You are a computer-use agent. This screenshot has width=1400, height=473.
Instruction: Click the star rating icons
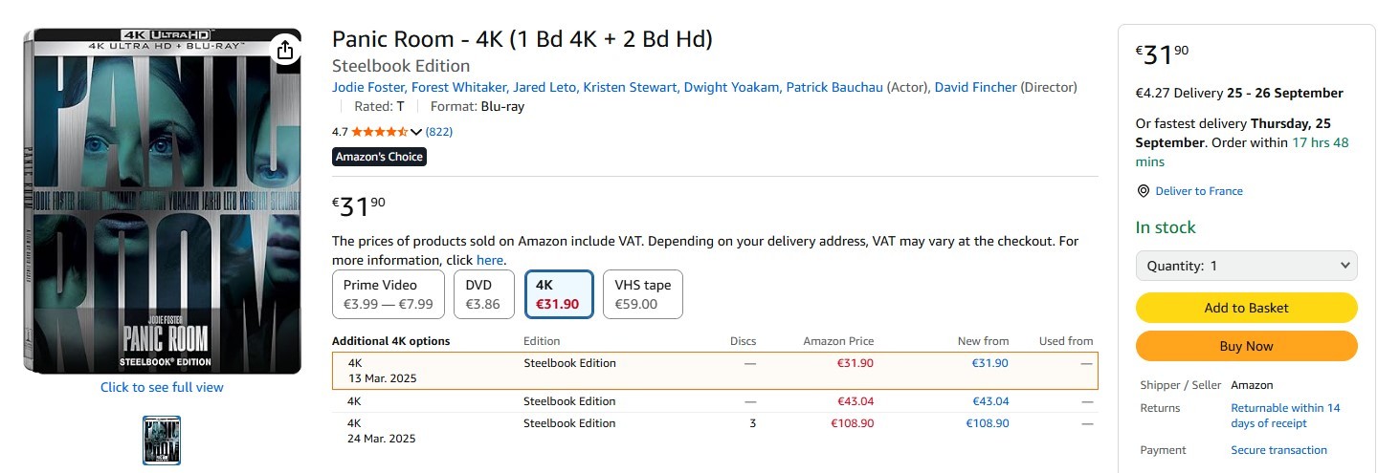(379, 132)
